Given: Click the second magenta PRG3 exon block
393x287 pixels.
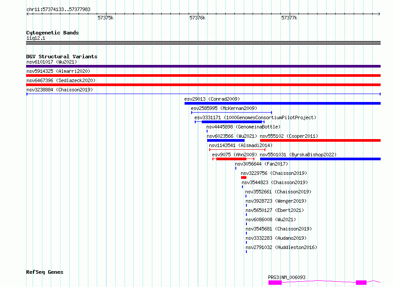Looking at the screenshot, I should coord(361,283).
